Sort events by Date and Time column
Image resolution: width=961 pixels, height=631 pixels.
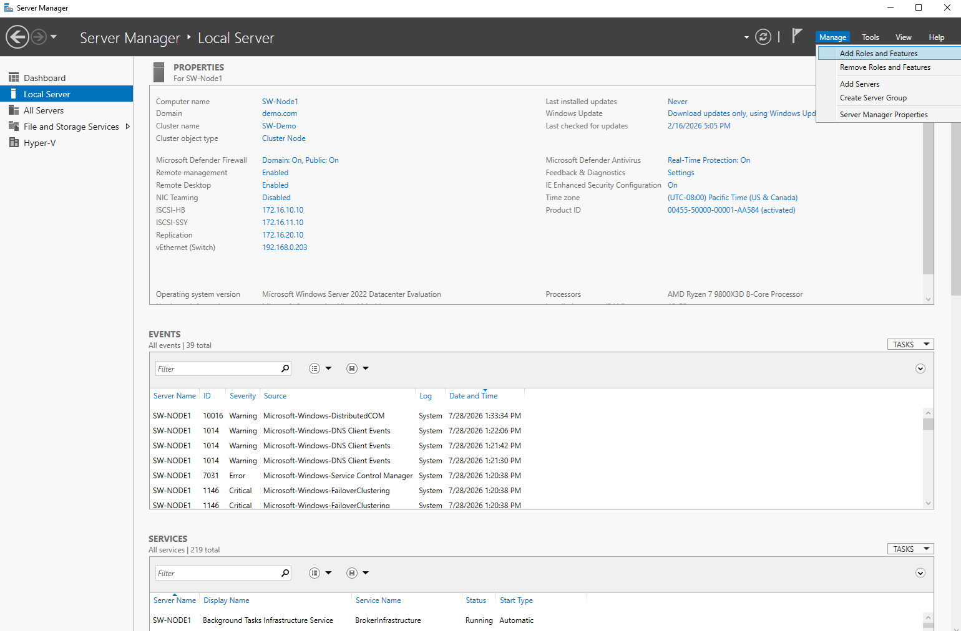(474, 396)
